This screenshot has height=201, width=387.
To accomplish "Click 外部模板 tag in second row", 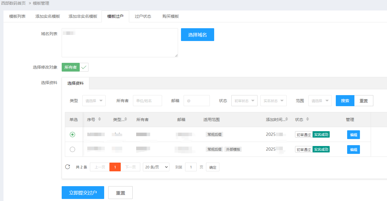I will (233, 149).
